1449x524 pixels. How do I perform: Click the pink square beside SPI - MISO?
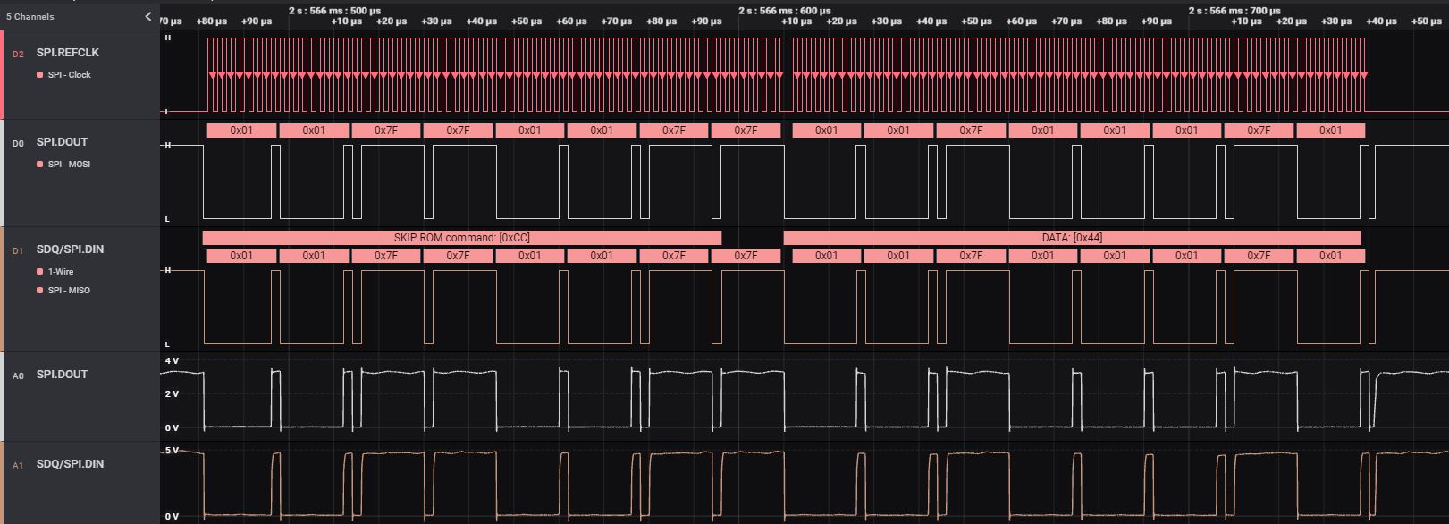(x=40, y=291)
